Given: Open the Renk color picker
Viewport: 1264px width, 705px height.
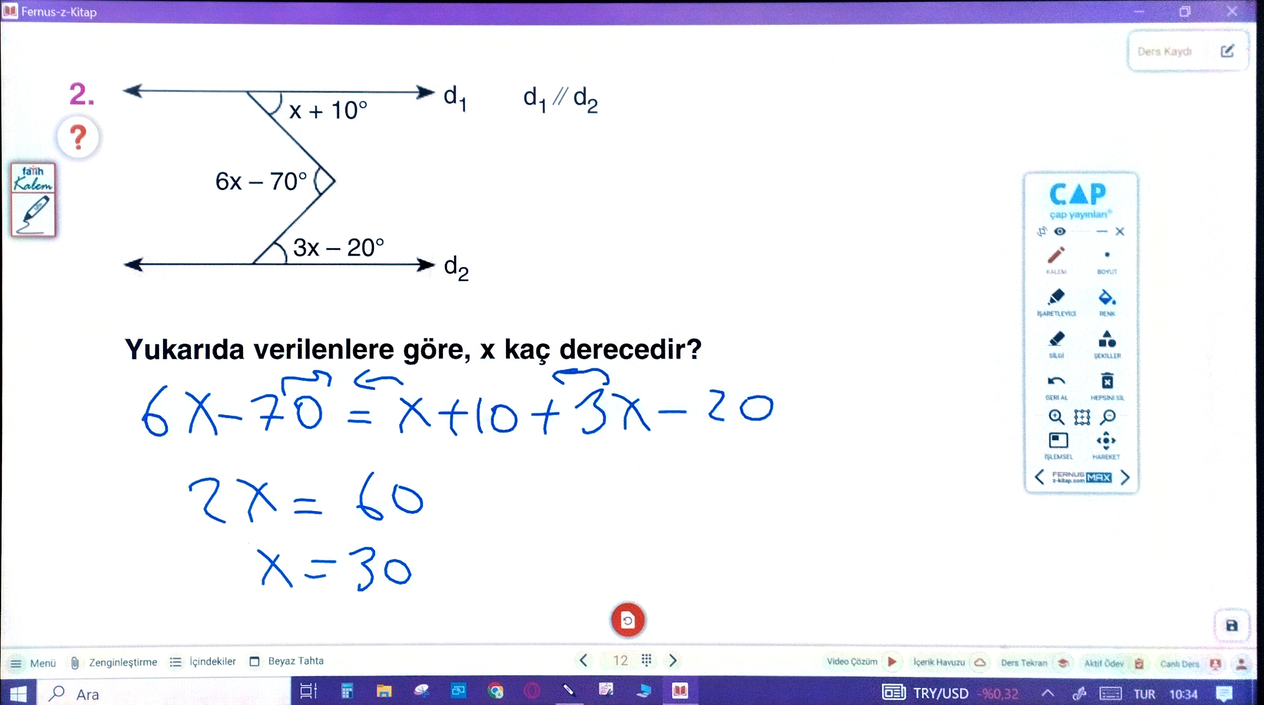Looking at the screenshot, I should pos(1107,298).
